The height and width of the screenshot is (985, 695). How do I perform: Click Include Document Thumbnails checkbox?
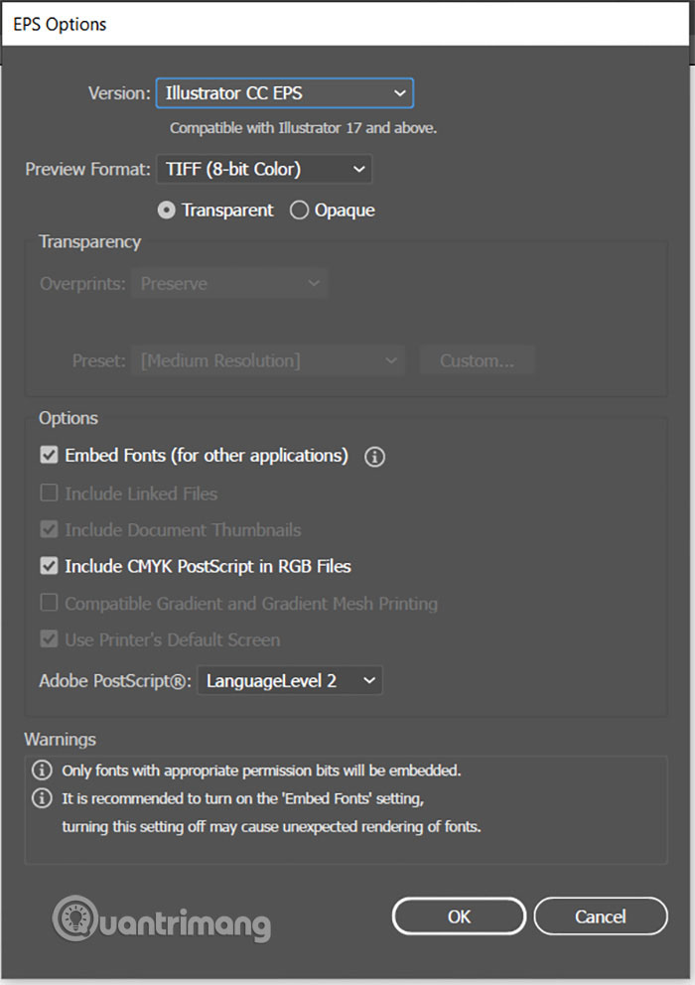(49, 529)
